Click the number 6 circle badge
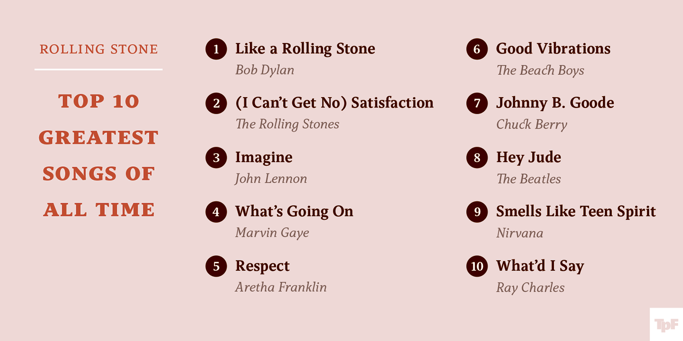The height and width of the screenshot is (341, 683). pyautogui.click(x=477, y=49)
